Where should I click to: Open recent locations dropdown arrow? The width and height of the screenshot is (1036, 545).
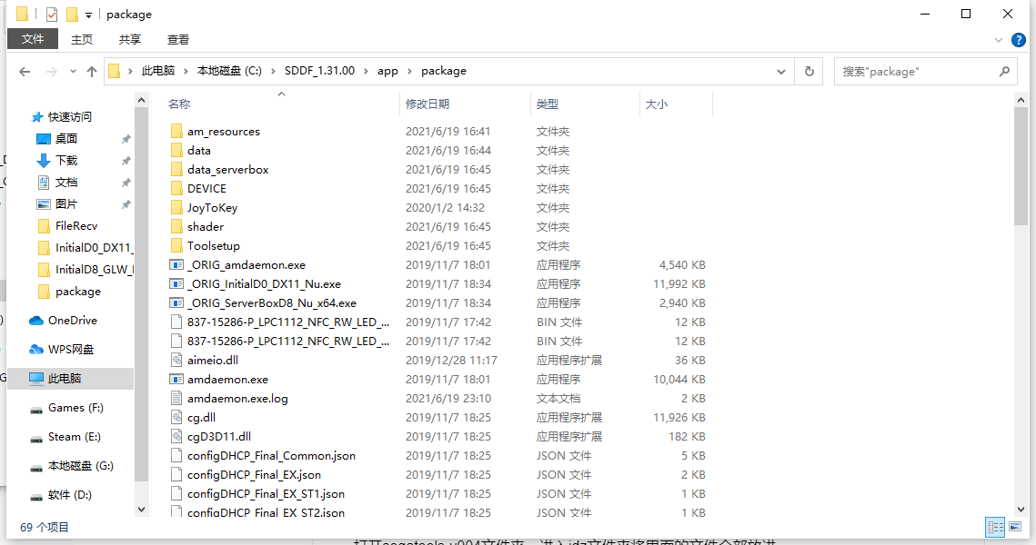click(x=73, y=71)
